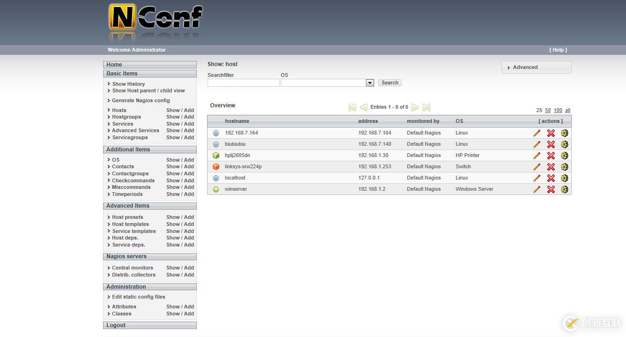Click Show for Host presets
626x337 pixels.
173,217
